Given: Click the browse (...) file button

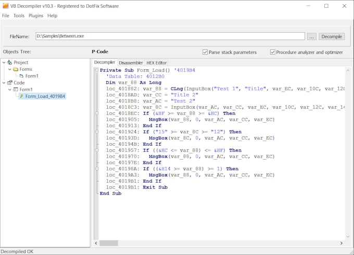Looking at the screenshot, I should 311,36.
